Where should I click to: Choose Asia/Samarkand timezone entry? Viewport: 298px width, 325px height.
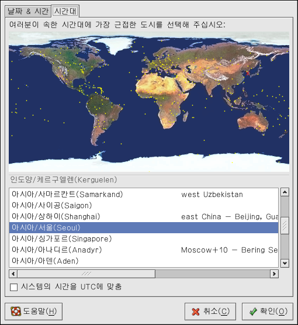pyautogui.click(x=144, y=195)
